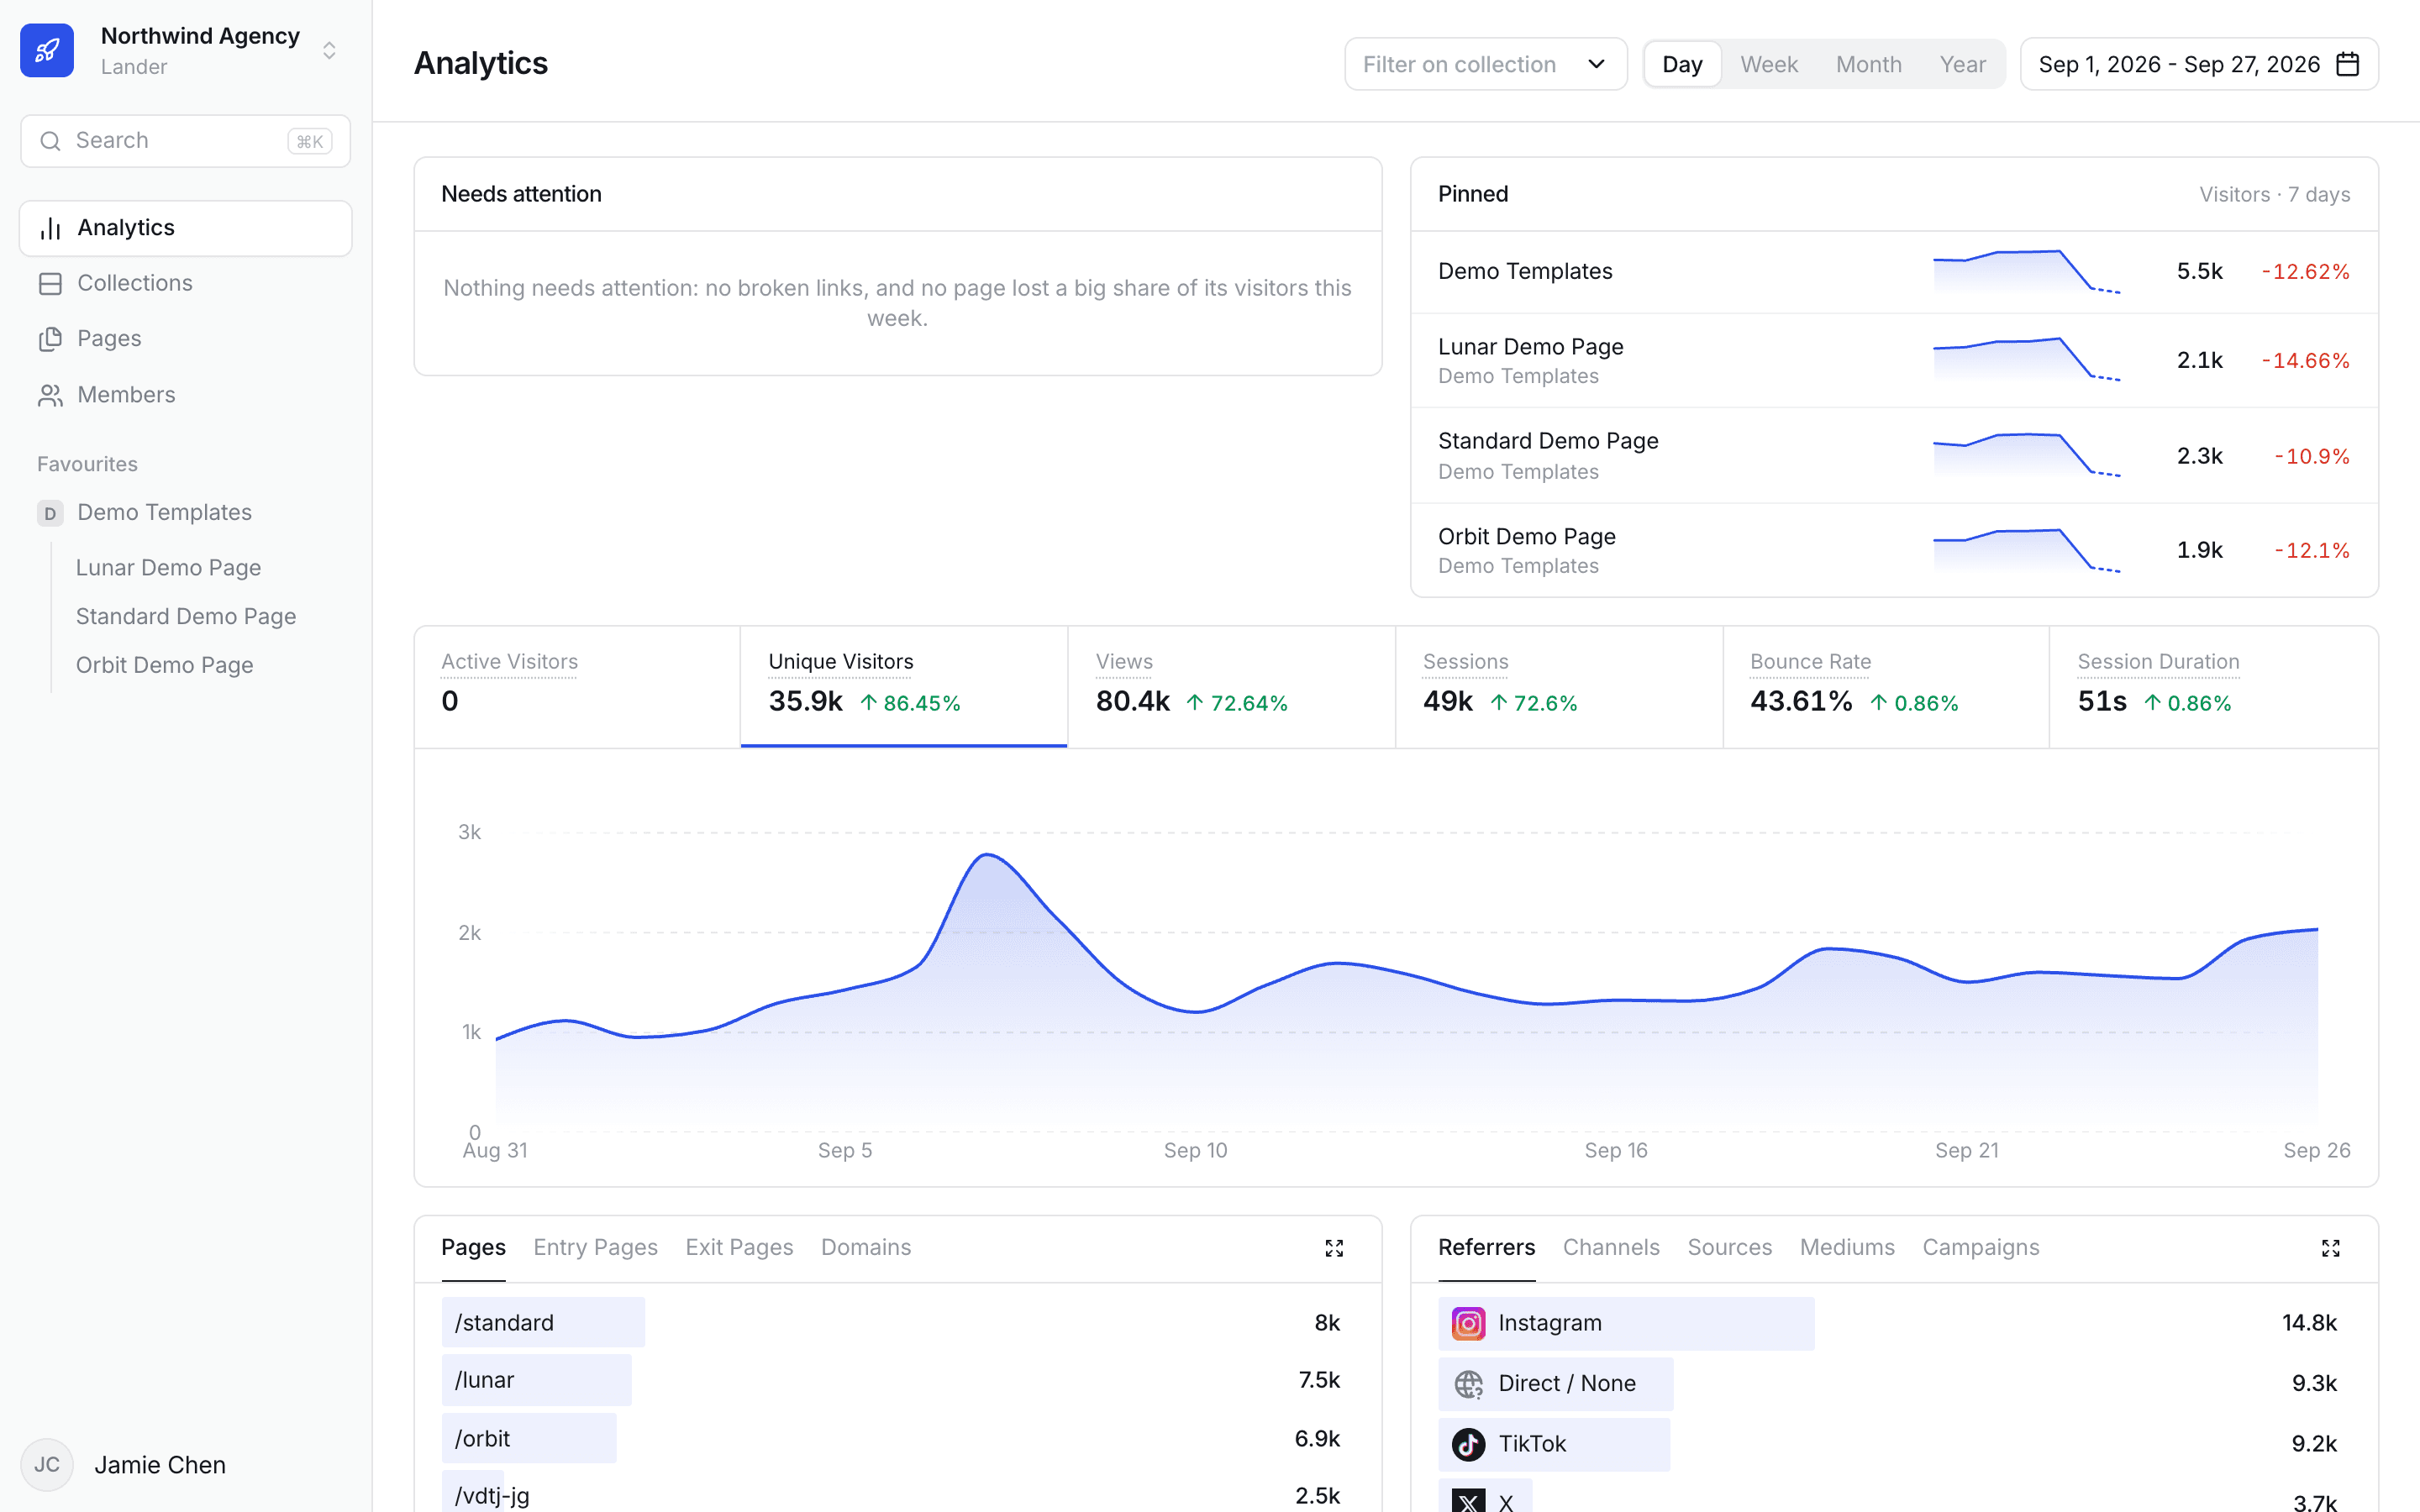
Task: Open pinned Standard Demo Page row
Action: [x=1894, y=455]
